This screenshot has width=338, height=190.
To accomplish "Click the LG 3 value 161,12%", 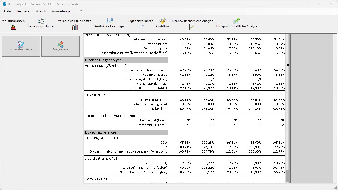I will pos(208,172).
